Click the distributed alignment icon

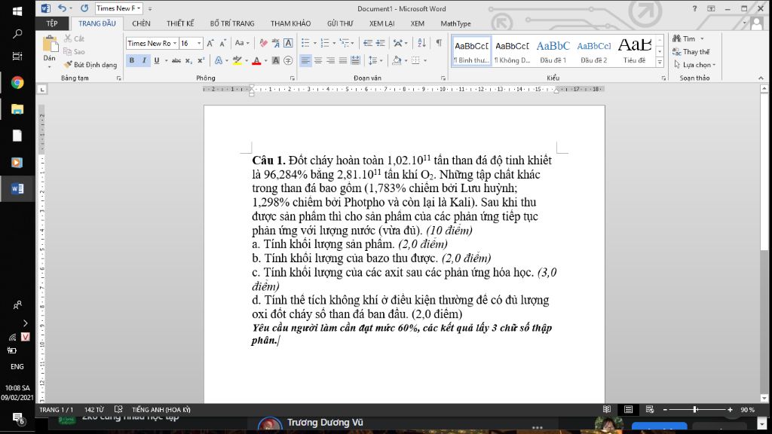coord(355,60)
